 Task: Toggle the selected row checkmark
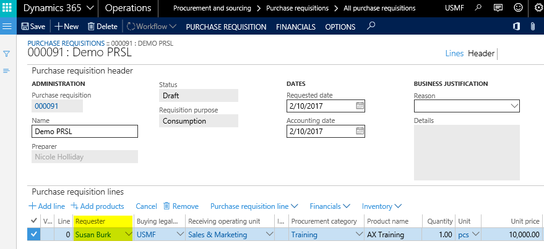point(33,235)
